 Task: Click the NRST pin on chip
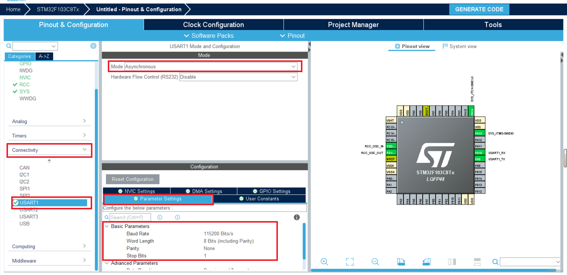pos(391,159)
